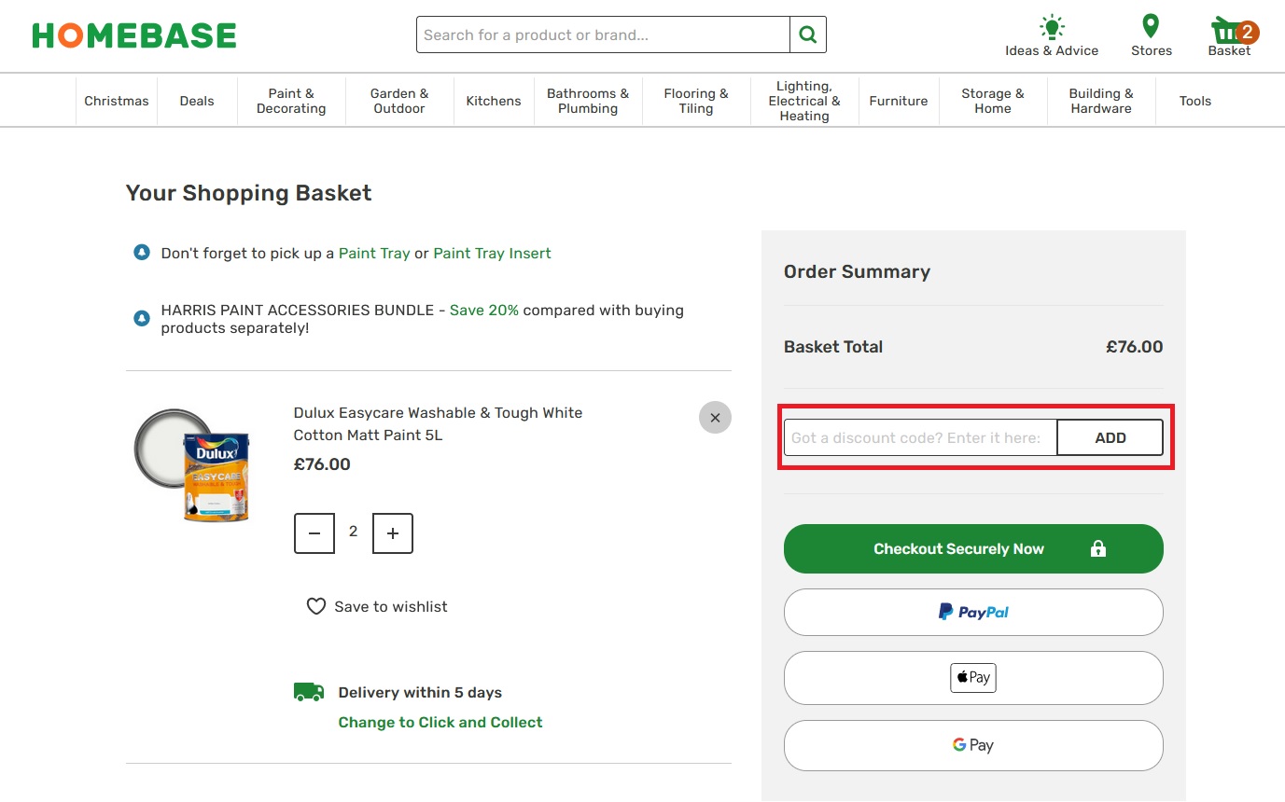Open the Furniture menu
The image size is (1285, 802).
coord(899,101)
